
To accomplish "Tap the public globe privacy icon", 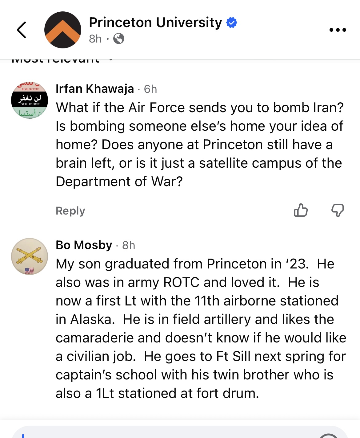I will coord(119,39).
